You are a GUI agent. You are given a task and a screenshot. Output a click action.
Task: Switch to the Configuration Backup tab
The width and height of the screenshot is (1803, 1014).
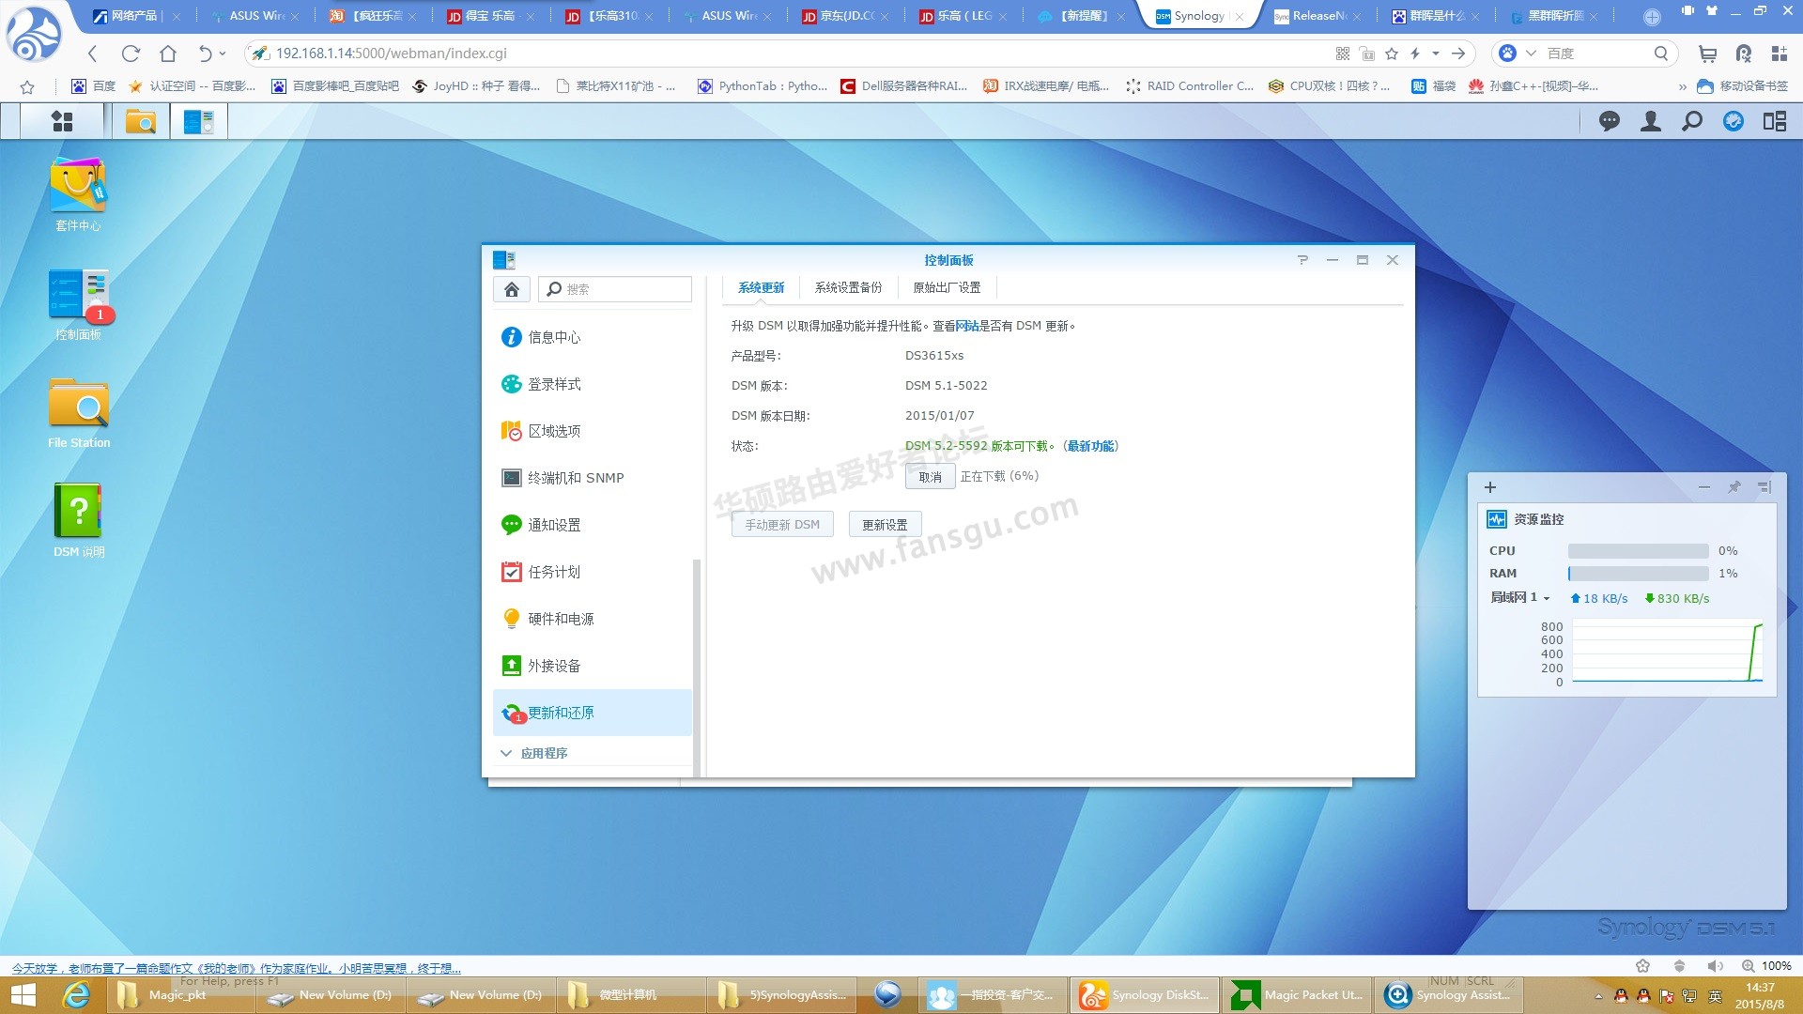pos(848,287)
